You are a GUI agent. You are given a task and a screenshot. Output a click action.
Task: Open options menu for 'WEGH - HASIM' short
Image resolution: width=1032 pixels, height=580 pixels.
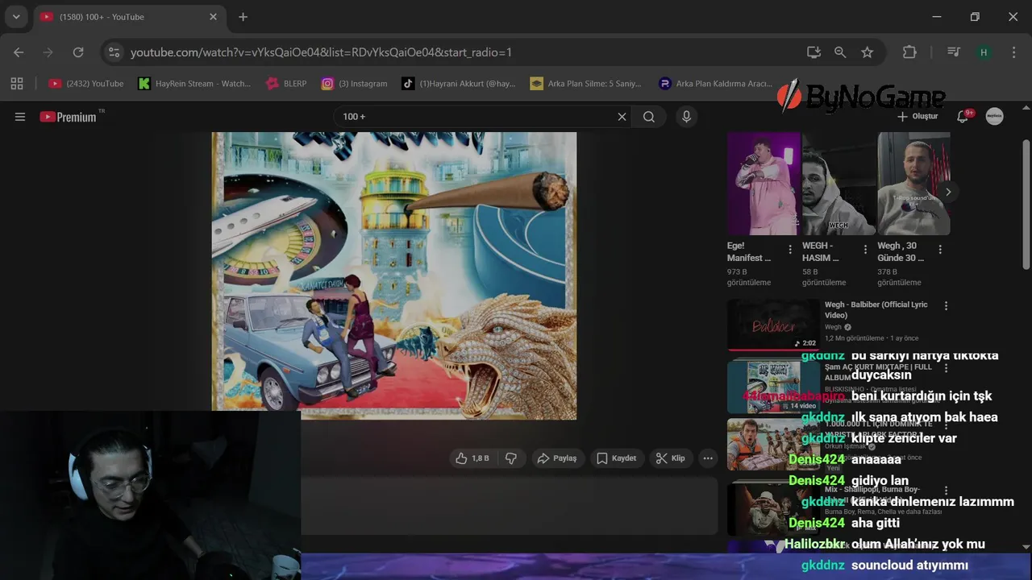[x=865, y=250]
